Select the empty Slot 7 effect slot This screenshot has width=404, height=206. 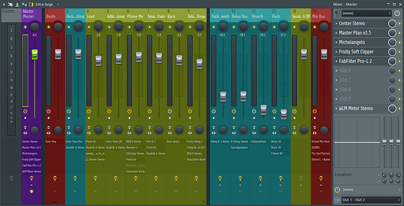pyautogui.click(x=361, y=80)
